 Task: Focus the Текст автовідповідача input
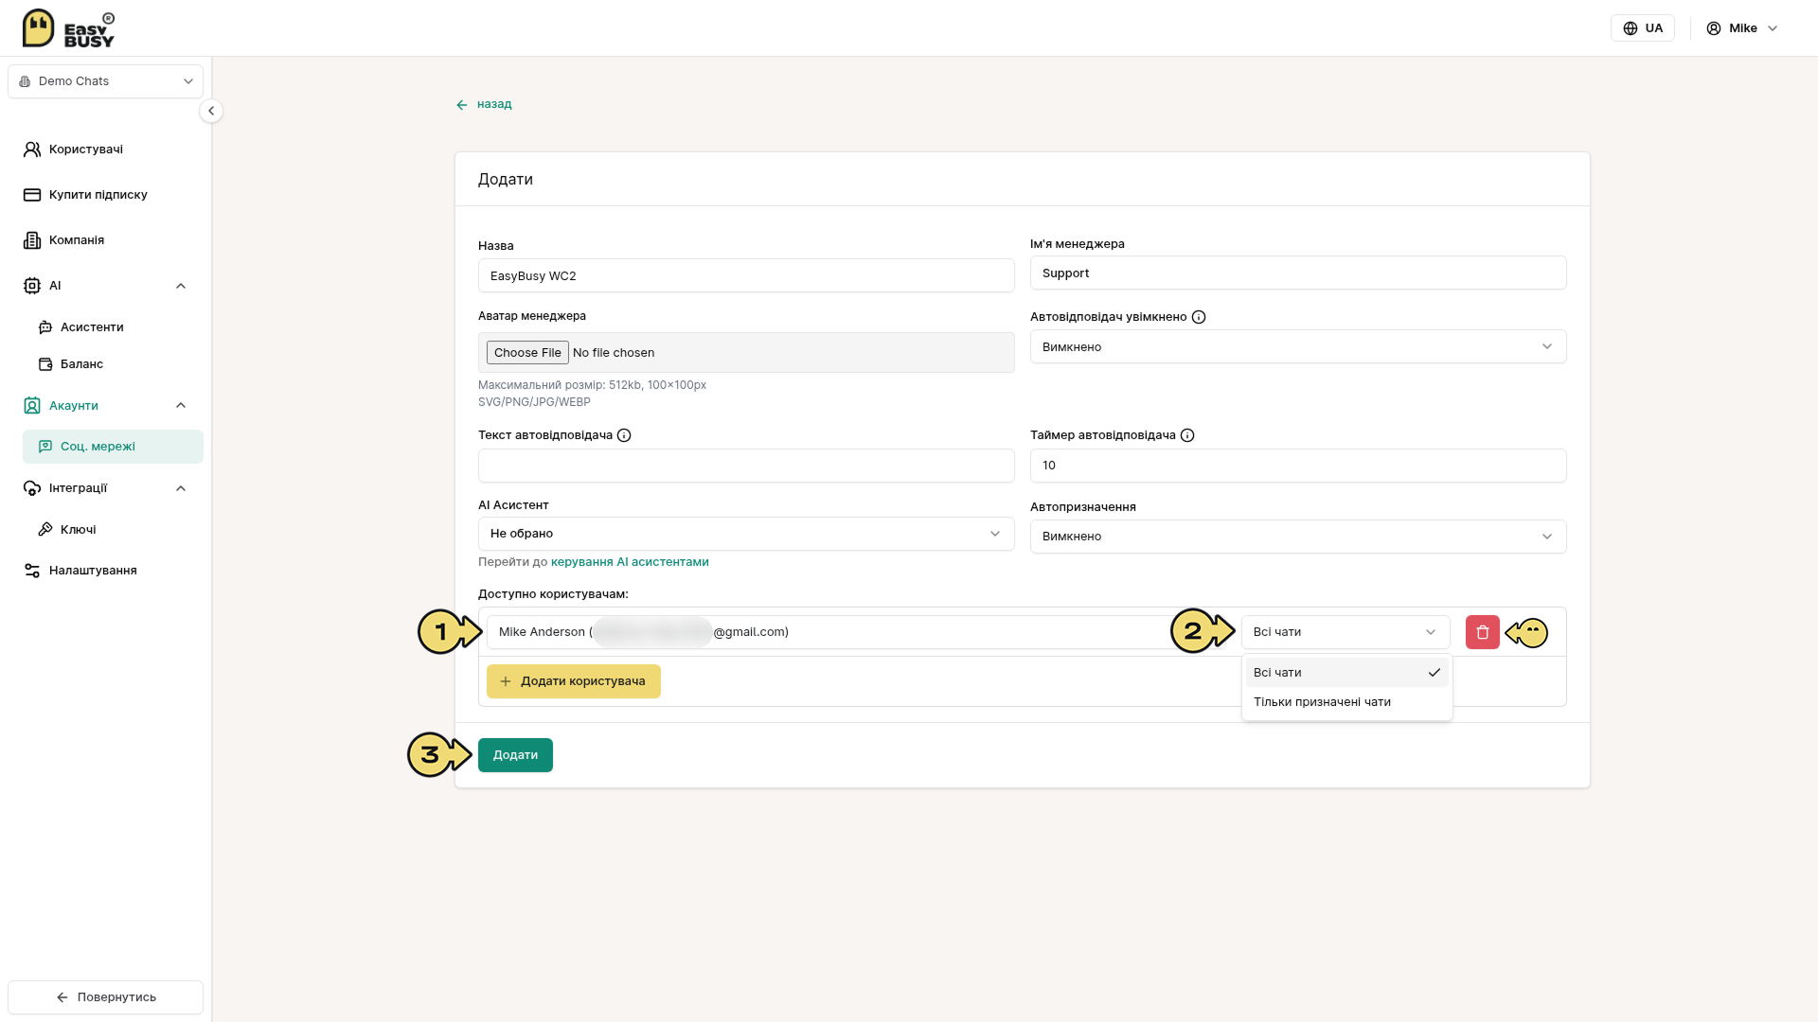746,466
